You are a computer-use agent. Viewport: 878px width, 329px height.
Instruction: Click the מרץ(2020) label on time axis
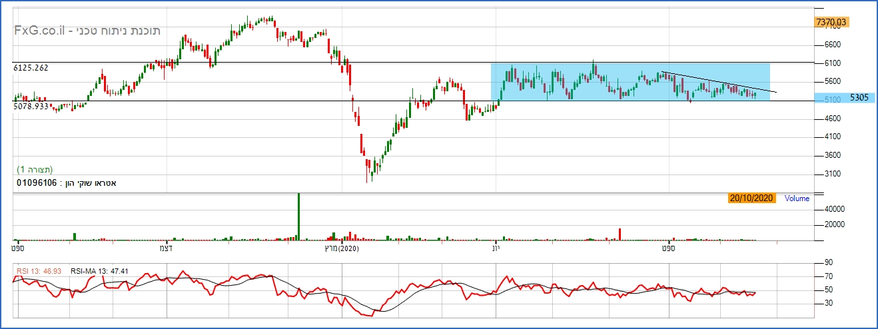(x=341, y=248)
